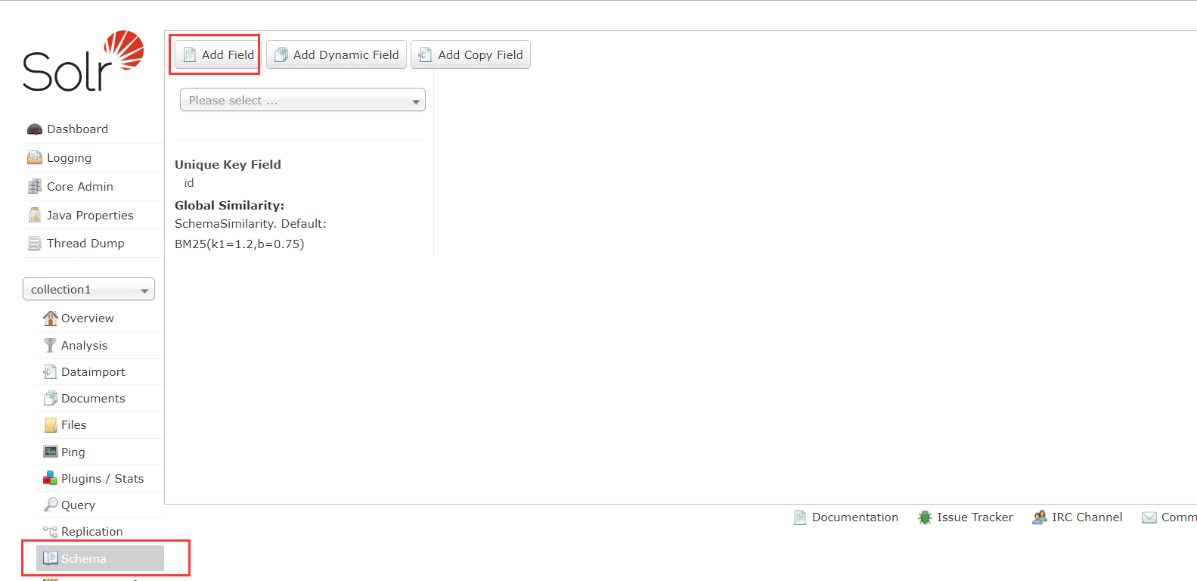This screenshot has width=1197, height=581.
Task: Click the Plugins / Stats blocks icon
Action: click(x=50, y=478)
